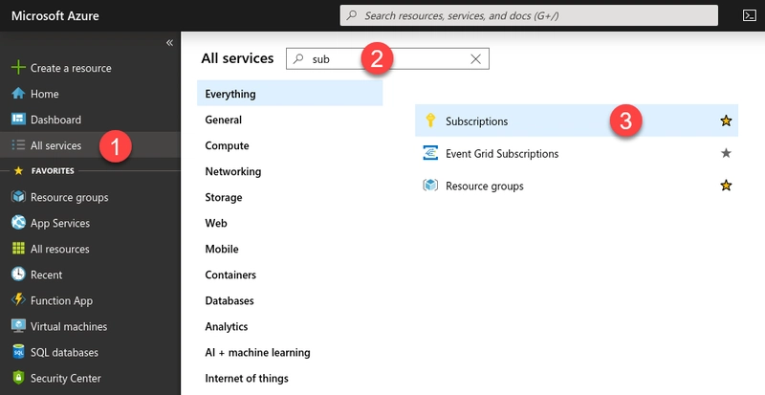The image size is (765, 395).
Task: Open the Resource groups search result
Action: click(484, 186)
